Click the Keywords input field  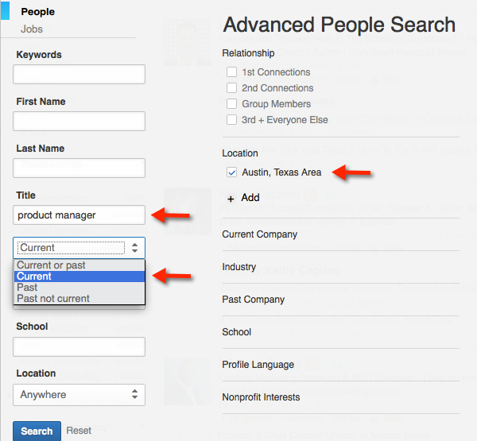[79, 75]
